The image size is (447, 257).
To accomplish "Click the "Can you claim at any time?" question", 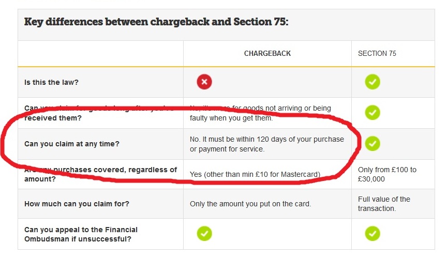I will (72, 143).
